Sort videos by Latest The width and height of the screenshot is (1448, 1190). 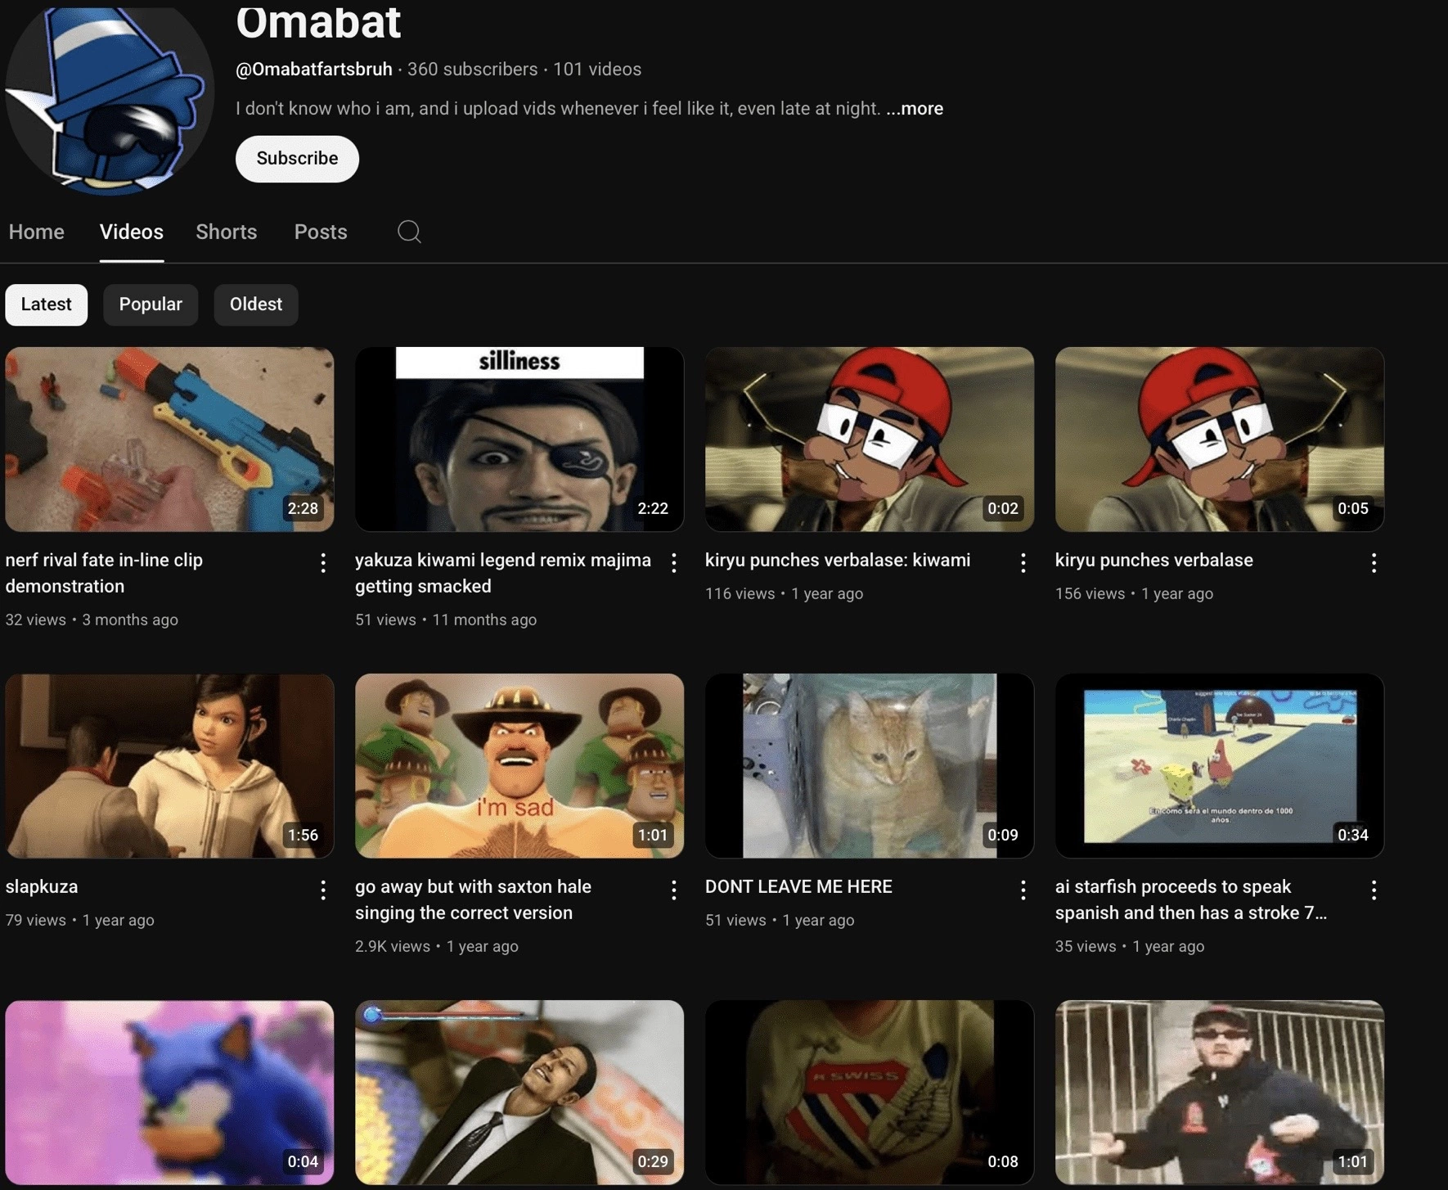pos(47,304)
